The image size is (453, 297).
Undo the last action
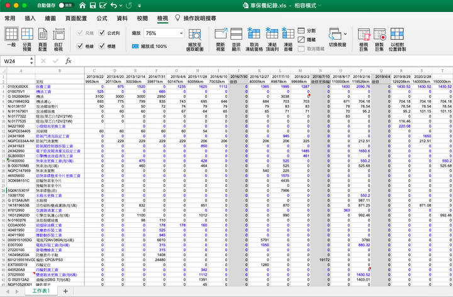[114, 6]
